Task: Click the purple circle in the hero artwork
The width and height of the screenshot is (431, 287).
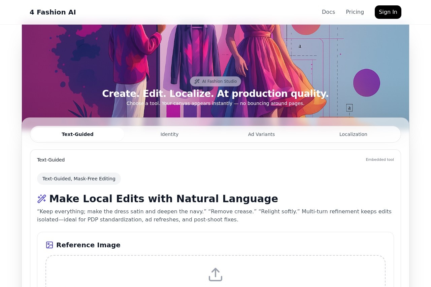Action: coord(366,83)
